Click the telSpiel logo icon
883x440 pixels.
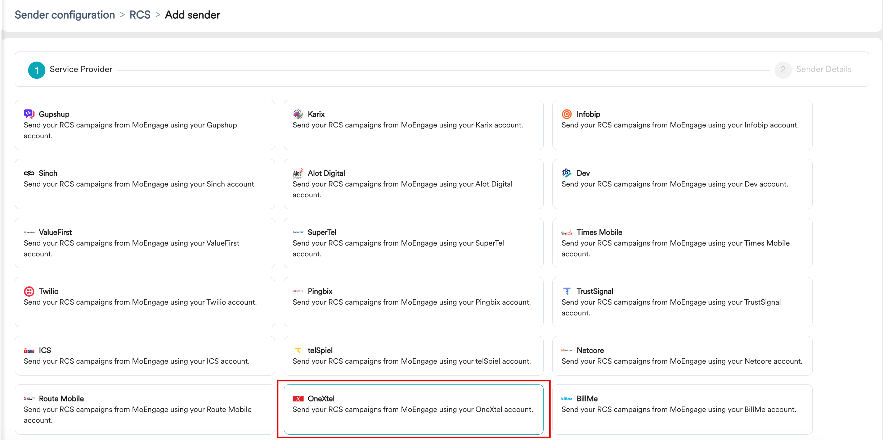[x=298, y=350]
